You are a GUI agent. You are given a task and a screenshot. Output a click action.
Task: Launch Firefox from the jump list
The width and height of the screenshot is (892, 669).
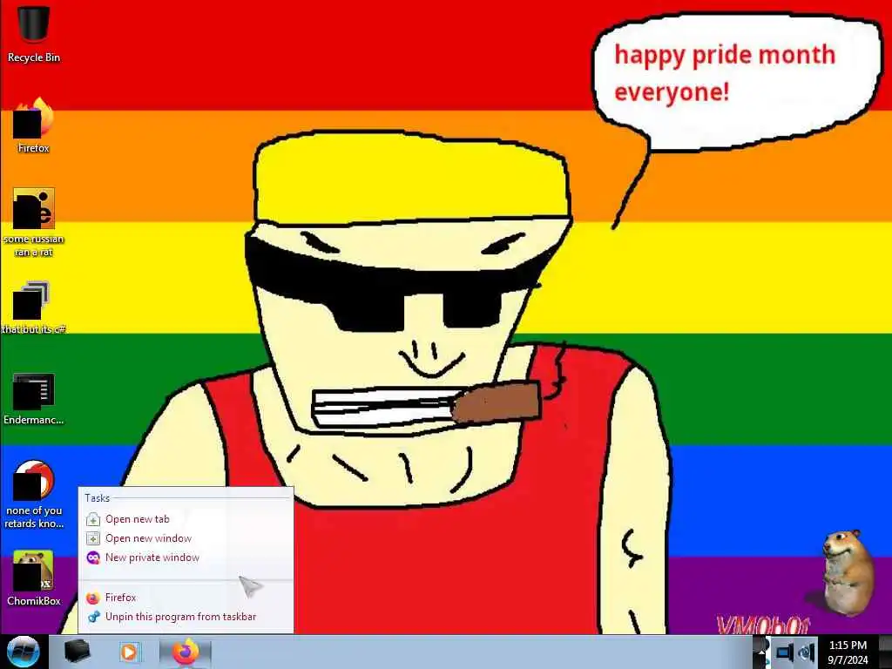tap(186, 598)
